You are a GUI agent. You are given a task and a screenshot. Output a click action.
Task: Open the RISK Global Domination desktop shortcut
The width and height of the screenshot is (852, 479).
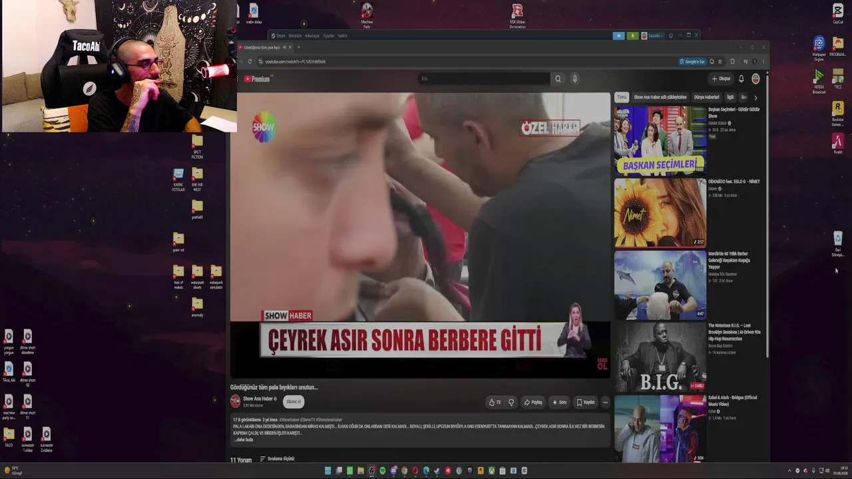pos(517,16)
